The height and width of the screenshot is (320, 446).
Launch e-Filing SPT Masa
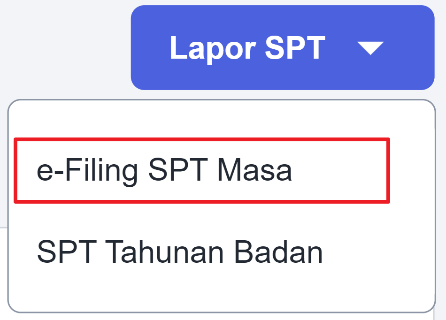pos(164,170)
